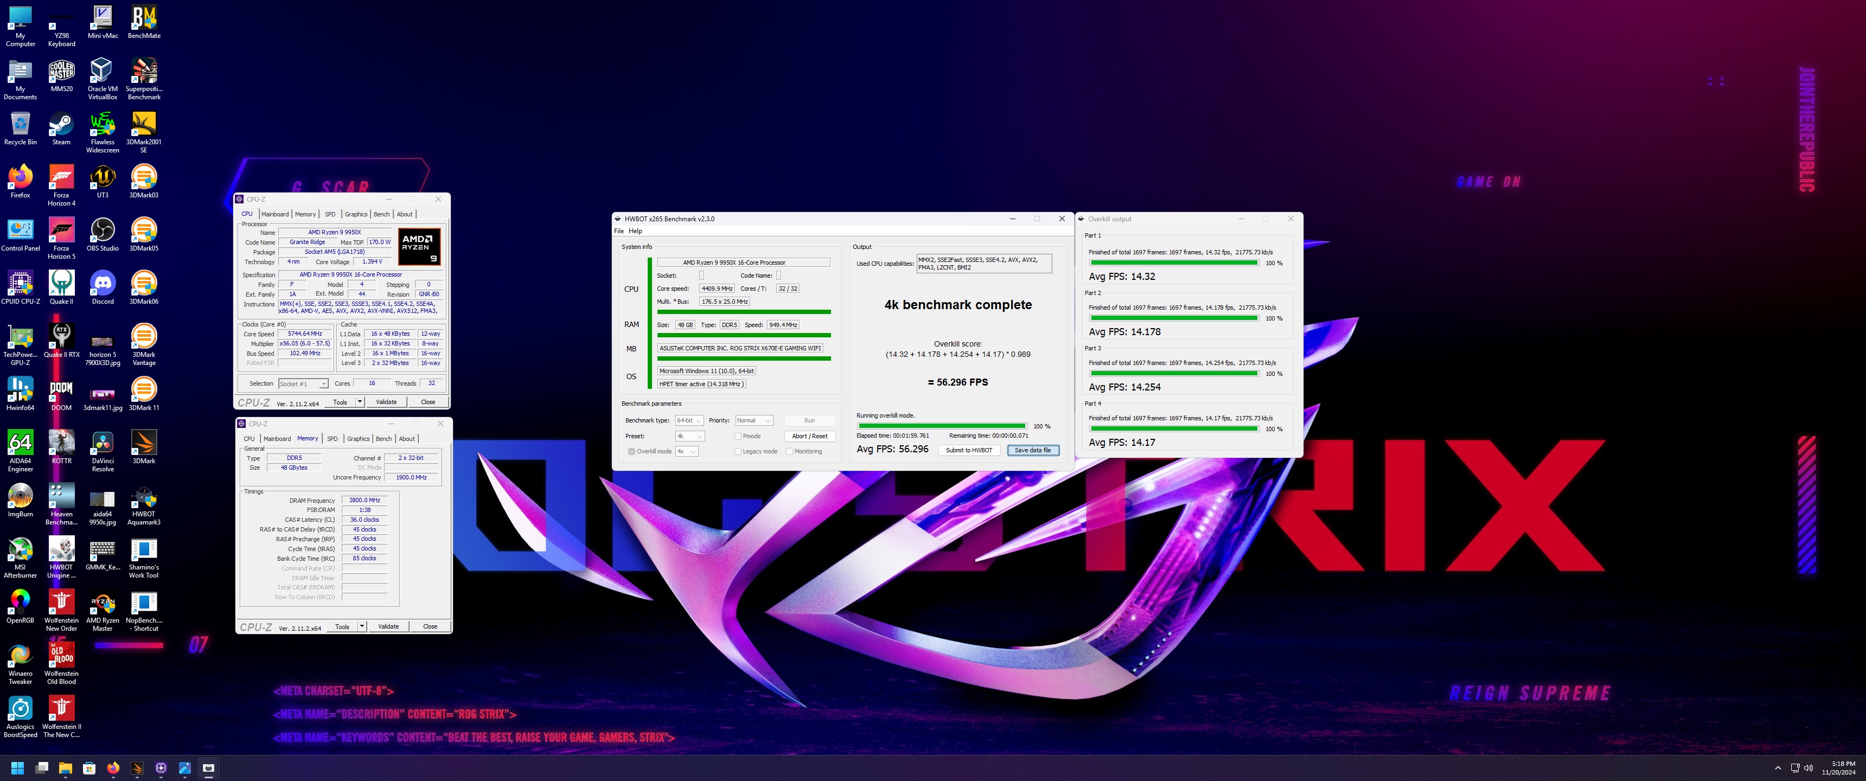Expand Tools dropdown arrow in lower CPU-Z window
The height and width of the screenshot is (781, 1866).
click(x=361, y=626)
